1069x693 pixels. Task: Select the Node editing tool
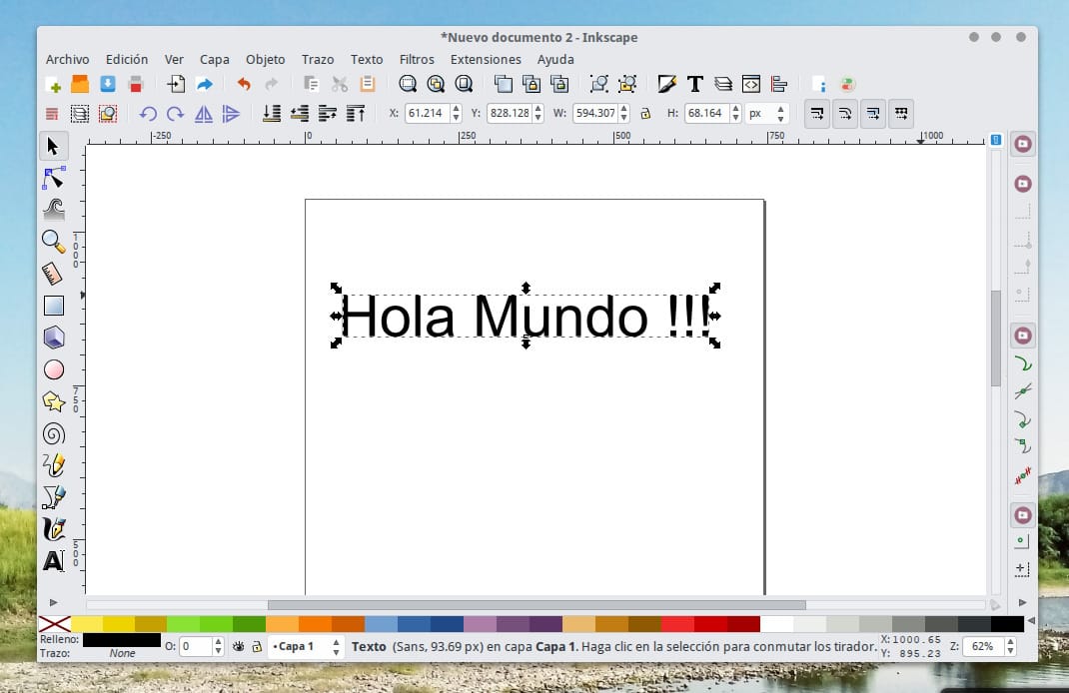click(x=52, y=178)
